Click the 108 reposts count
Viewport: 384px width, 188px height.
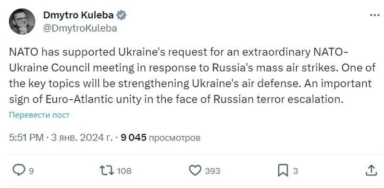point(124,171)
